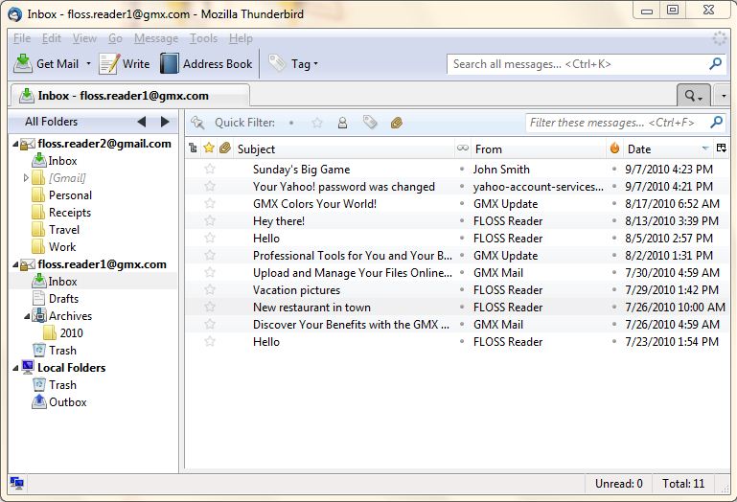
Task: Click the online status icon in status bar
Action: click(x=16, y=483)
